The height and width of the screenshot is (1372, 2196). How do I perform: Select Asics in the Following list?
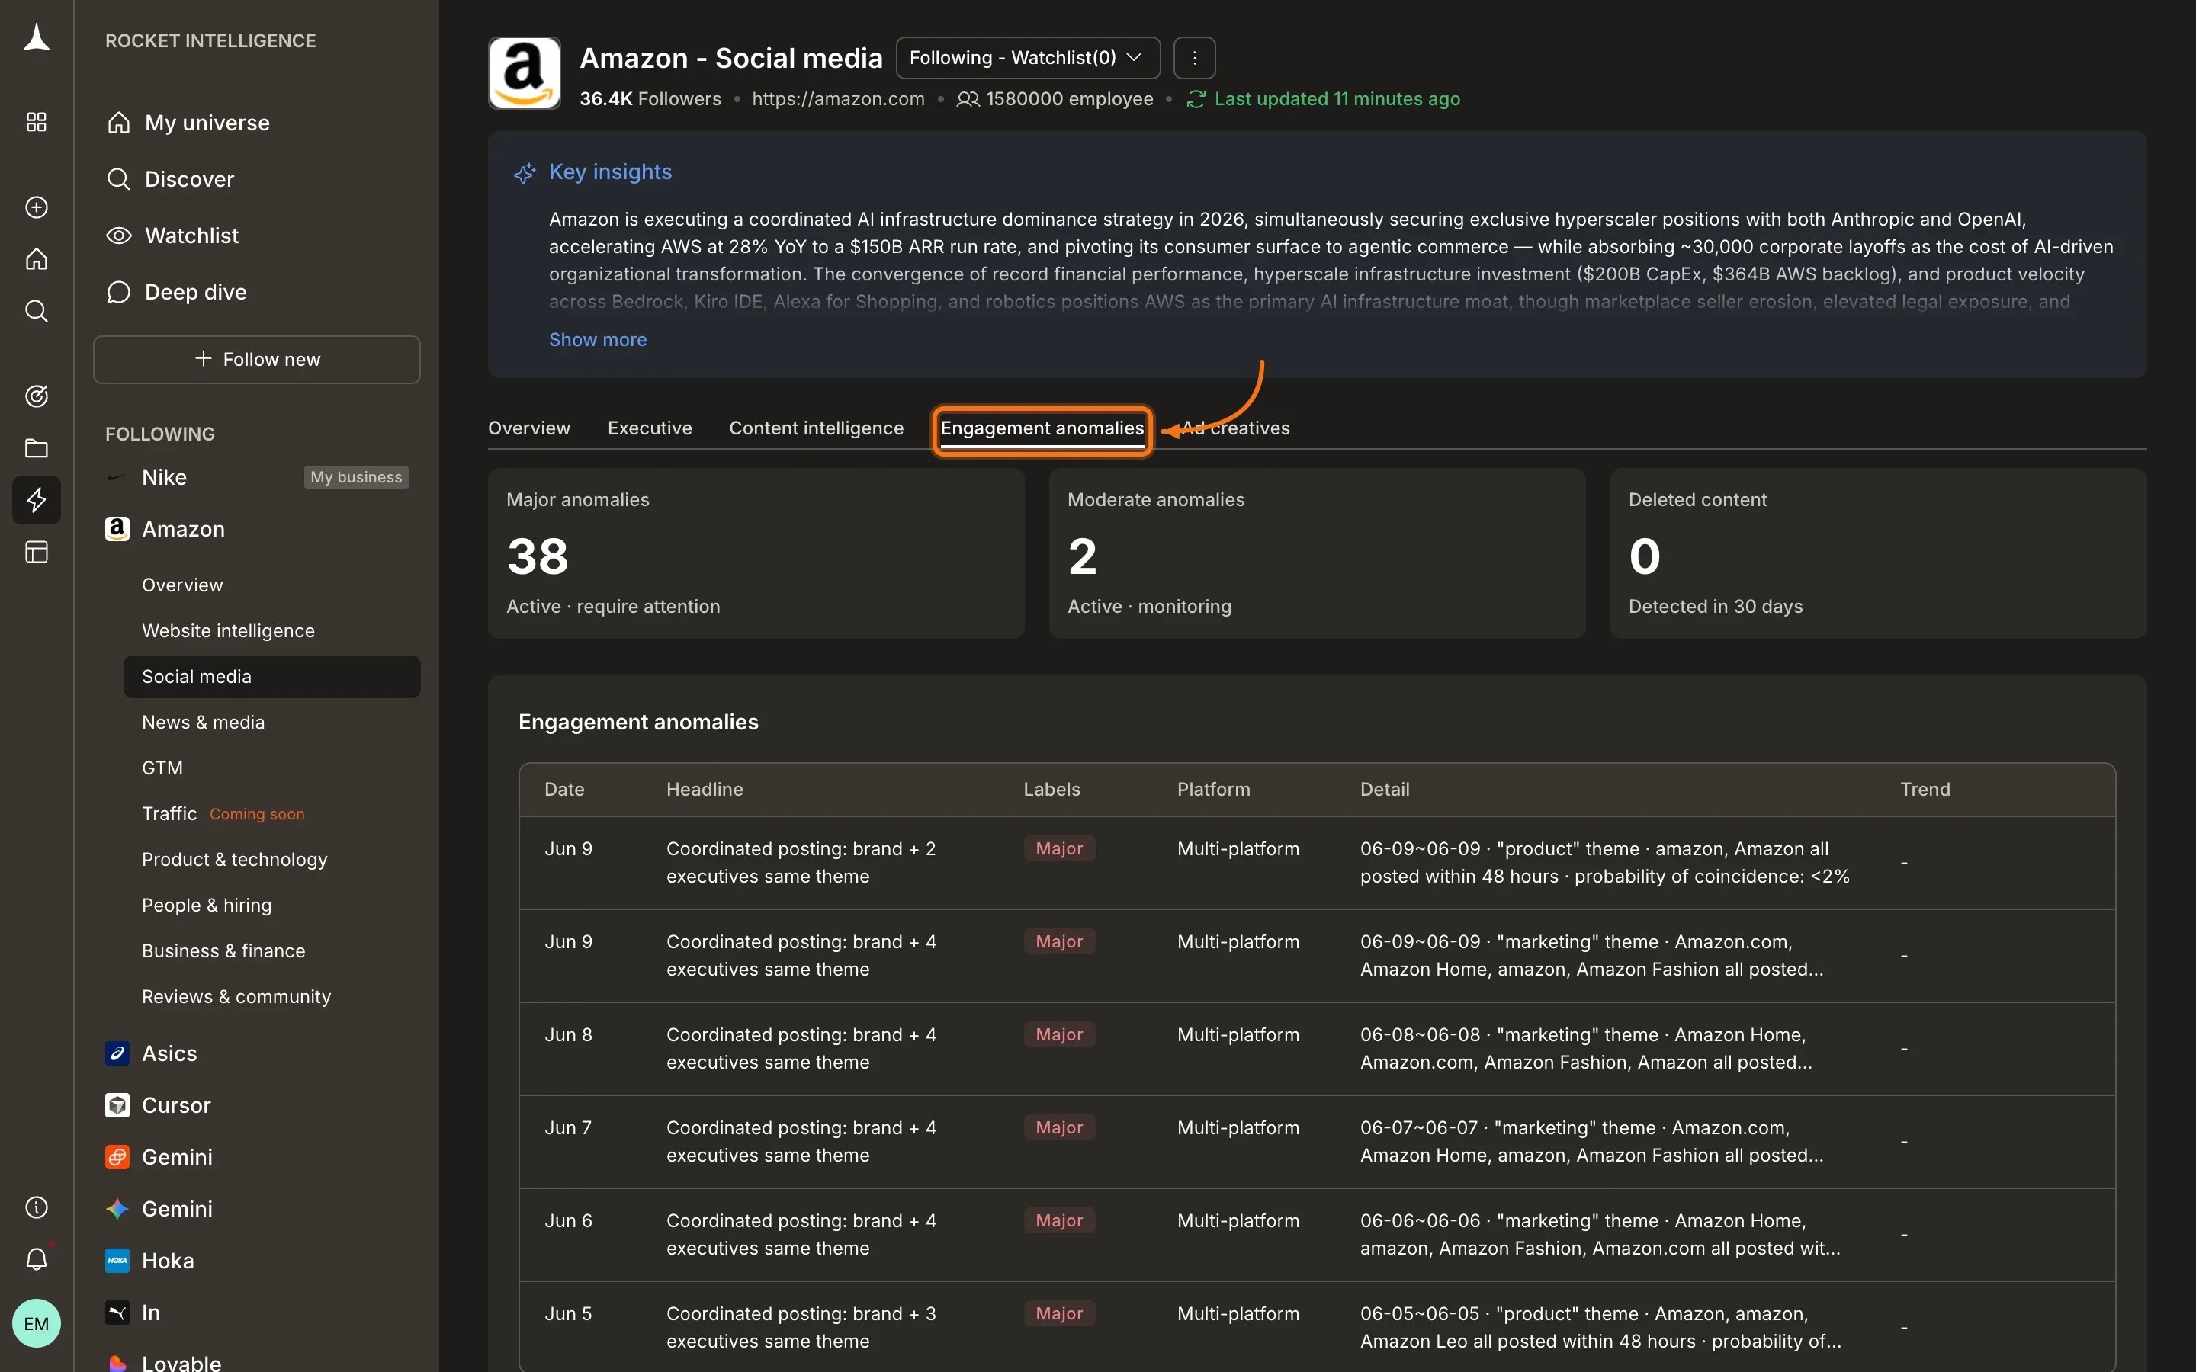coord(169,1053)
